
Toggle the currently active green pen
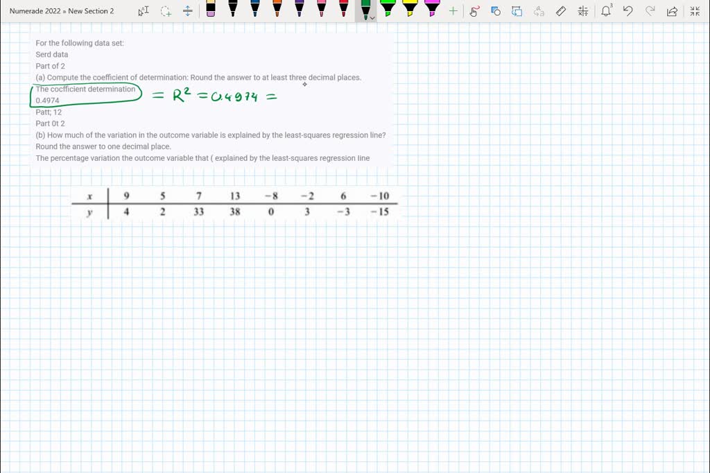[x=365, y=10]
